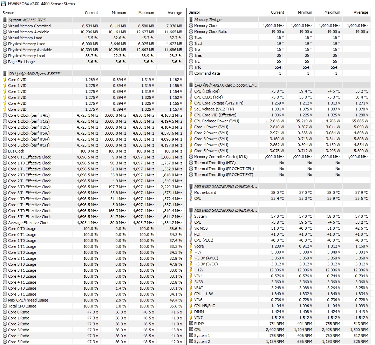Select the Tcas timing row
The image size is (375, 345).
279,38
